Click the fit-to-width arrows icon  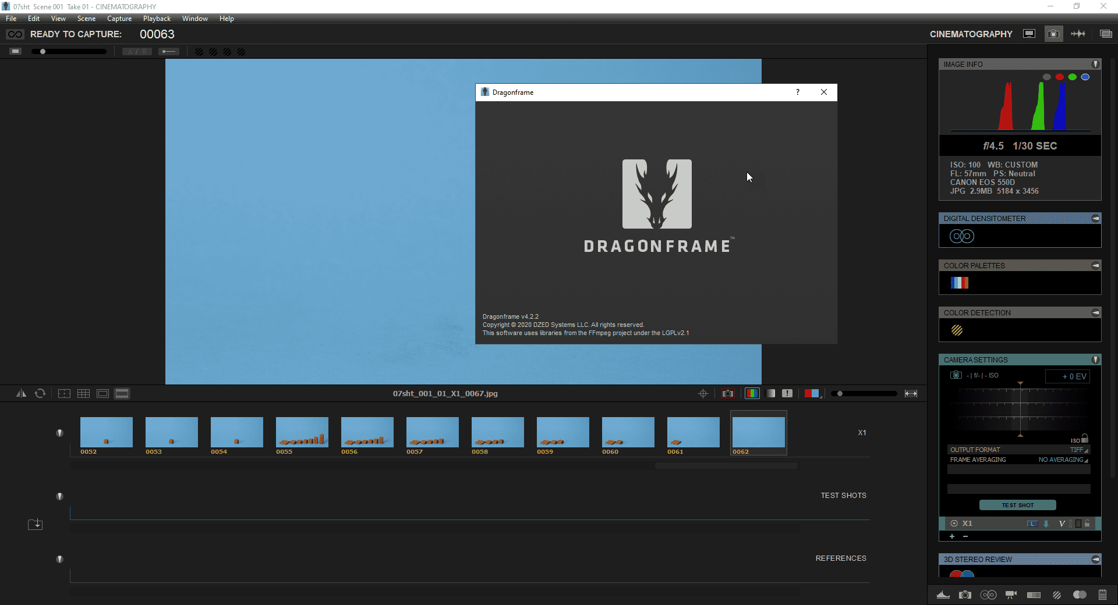pos(911,394)
